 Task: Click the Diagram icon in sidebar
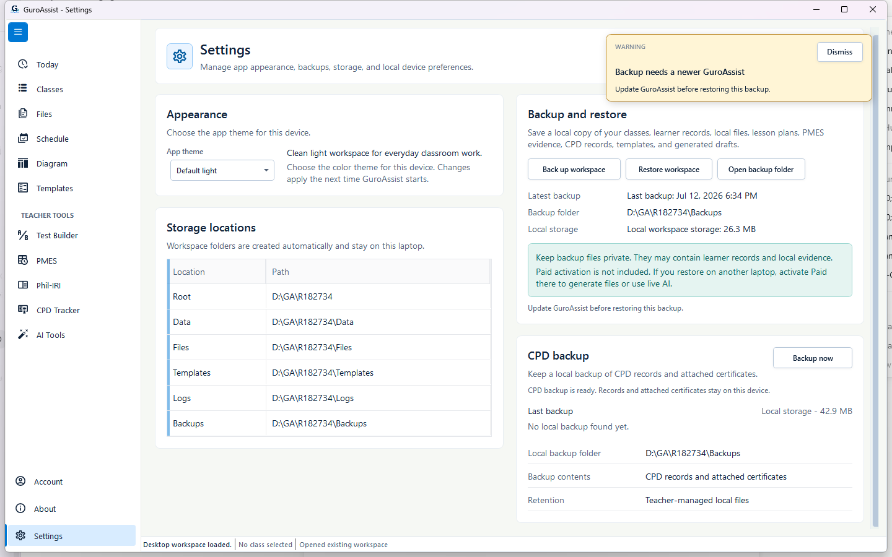click(23, 163)
